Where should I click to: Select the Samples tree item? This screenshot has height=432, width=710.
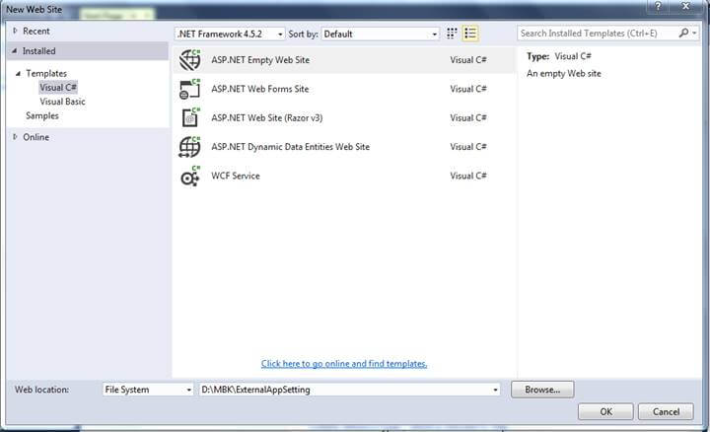coord(42,115)
